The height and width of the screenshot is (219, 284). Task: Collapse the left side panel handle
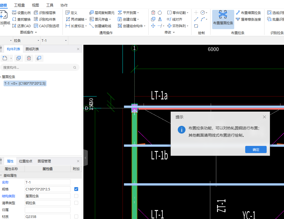86,158
